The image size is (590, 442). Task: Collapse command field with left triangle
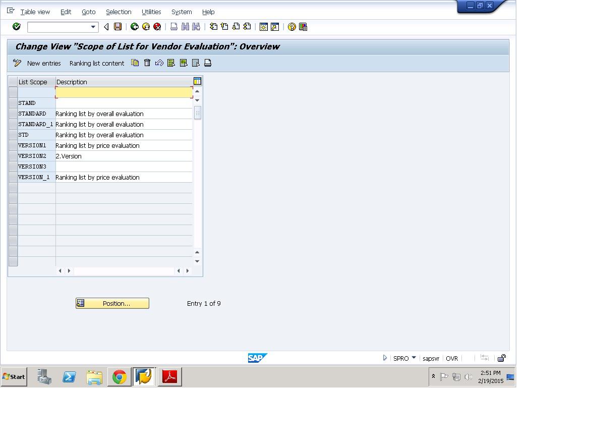pos(106,27)
